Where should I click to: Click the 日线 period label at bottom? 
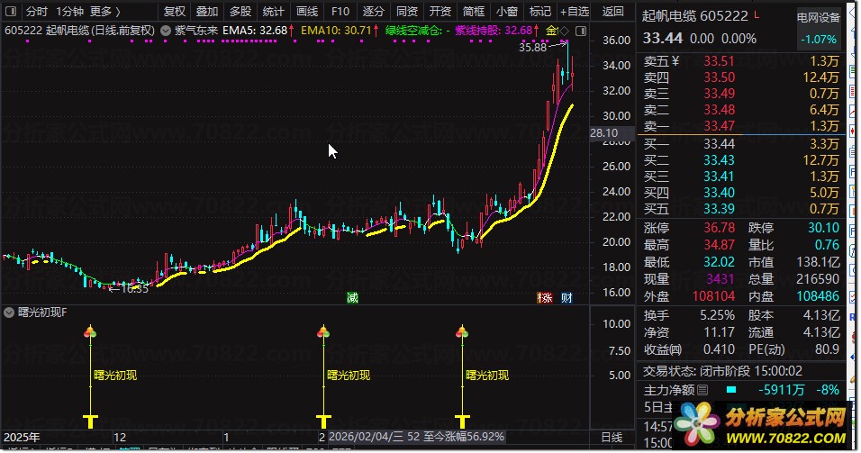point(612,438)
